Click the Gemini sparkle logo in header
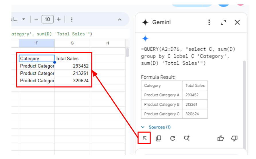This screenshot has width=256, height=159. pos(145,22)
